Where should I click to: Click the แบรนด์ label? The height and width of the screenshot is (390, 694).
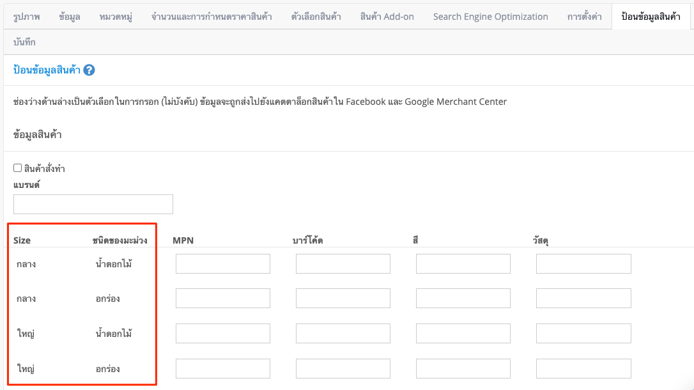tap(27, 185)
